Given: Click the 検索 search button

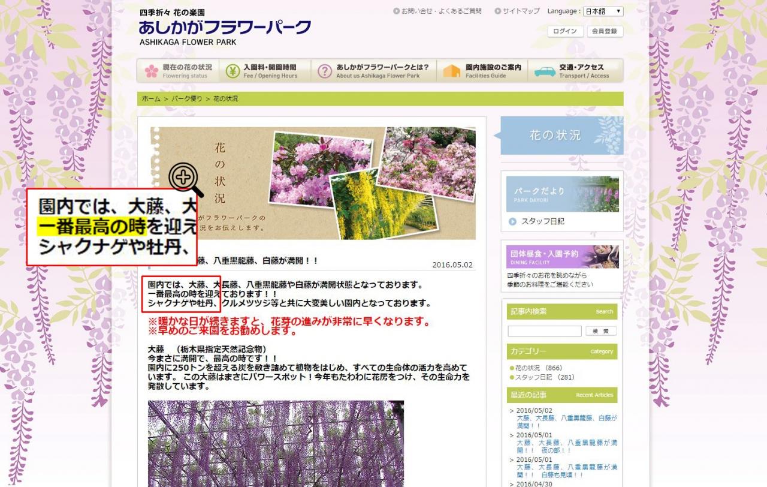Looking at the screenshot, I should coord(601,331).
